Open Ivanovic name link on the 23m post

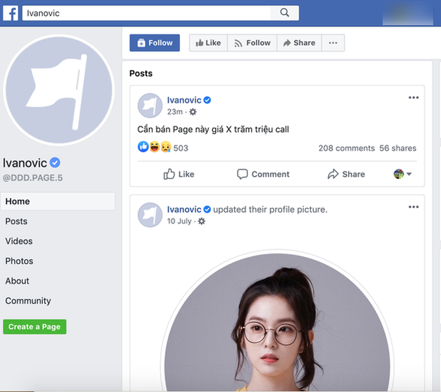point(184,100)
